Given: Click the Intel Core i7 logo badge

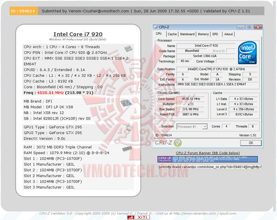Looking at the screenshot, I should coord(247,53).
